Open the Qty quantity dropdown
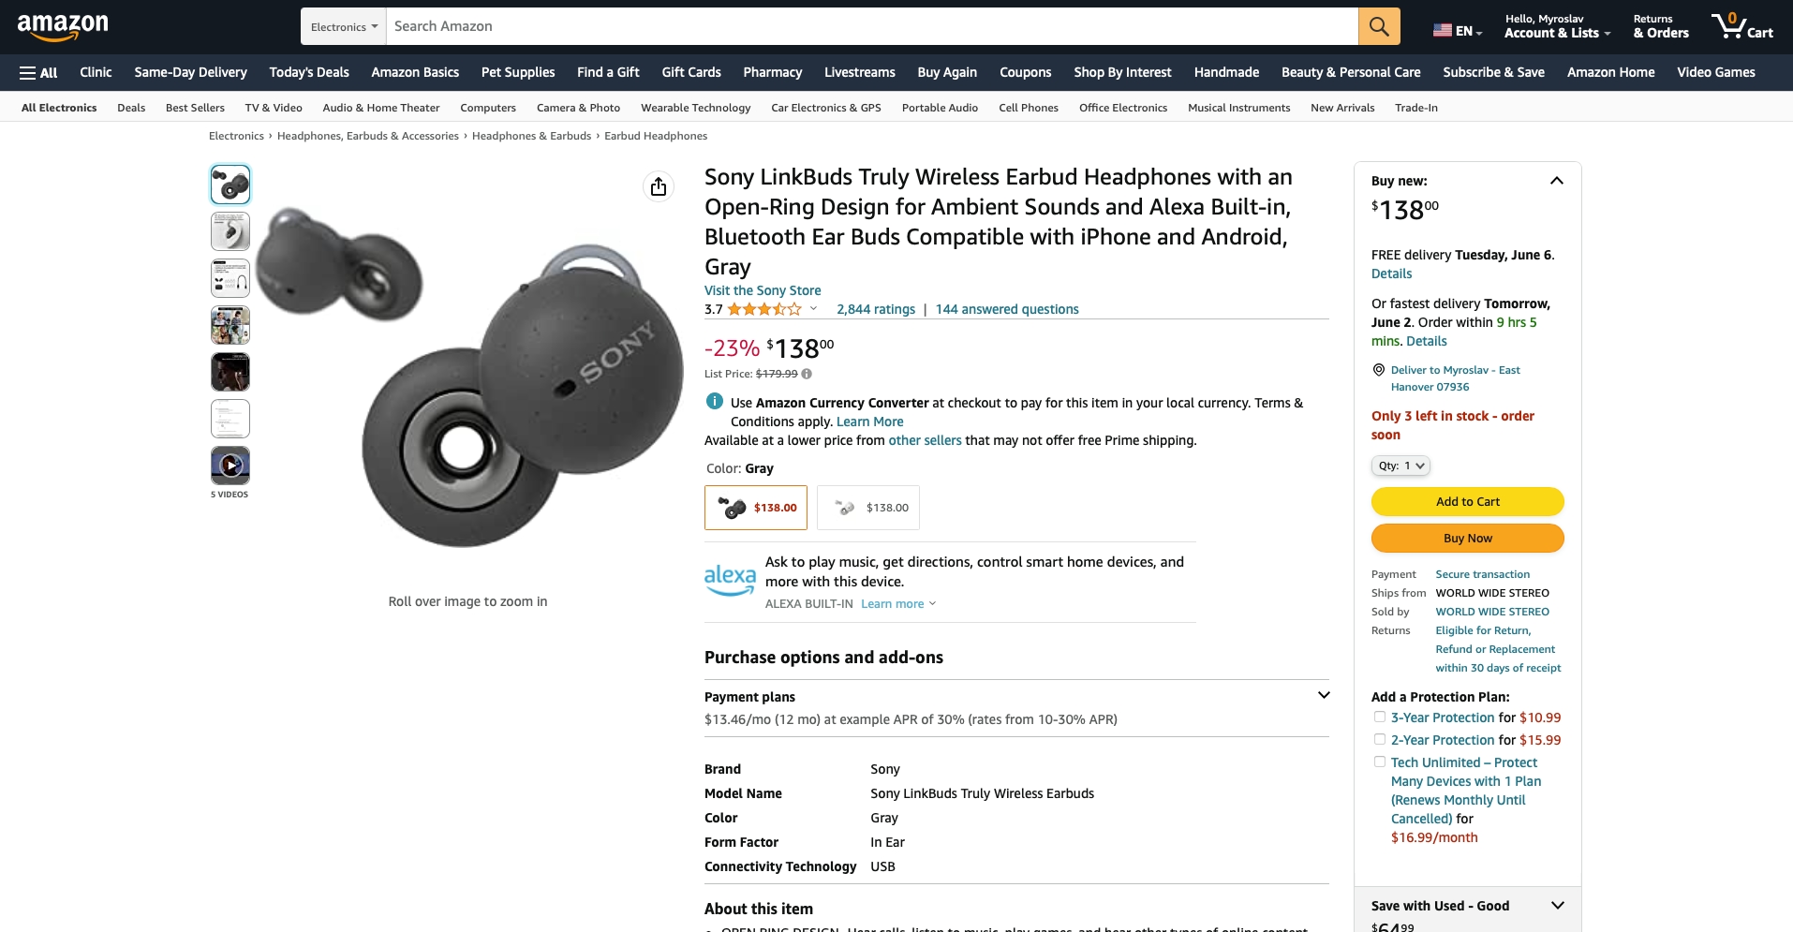The height and width of the screenshot is (932, 1793). pyautogui.click(x=1400, y=466)
